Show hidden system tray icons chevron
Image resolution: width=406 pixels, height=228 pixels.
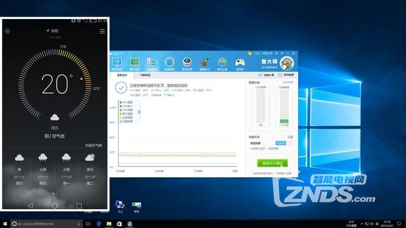(362, 224)
